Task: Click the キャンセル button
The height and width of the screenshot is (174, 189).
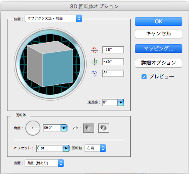Action: pyautogui.click(x=159, y=34)
